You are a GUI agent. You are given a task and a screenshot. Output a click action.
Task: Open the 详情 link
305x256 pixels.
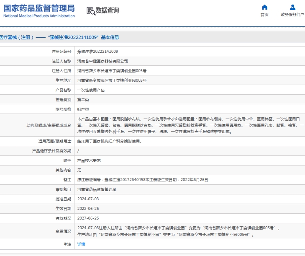[81, 244]
